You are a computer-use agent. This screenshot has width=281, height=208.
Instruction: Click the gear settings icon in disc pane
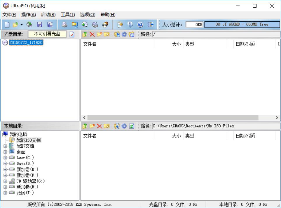124,34
